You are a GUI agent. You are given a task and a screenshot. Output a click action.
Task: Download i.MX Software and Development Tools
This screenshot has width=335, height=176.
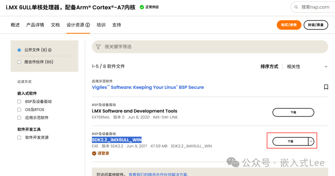293,112
